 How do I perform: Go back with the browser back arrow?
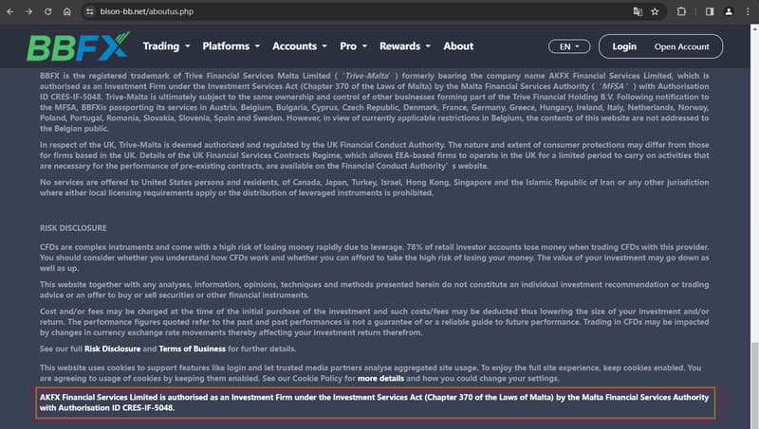pyautogui.click(x=10, y=11)
